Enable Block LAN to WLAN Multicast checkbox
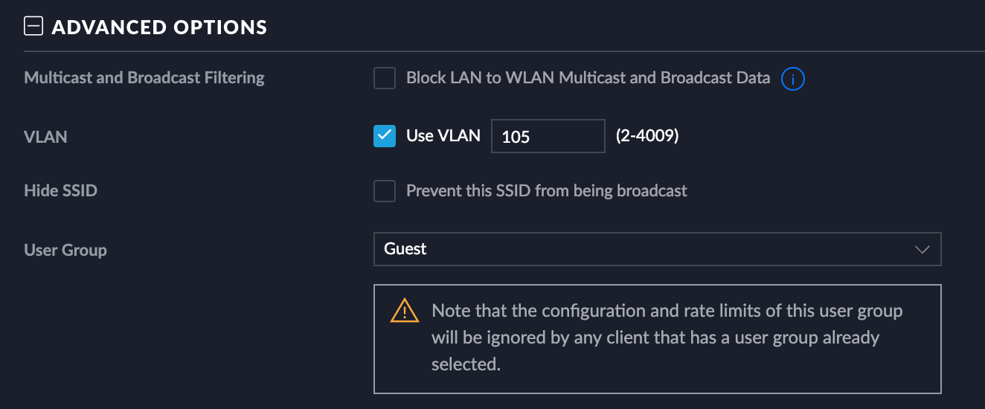 (385, 78)
